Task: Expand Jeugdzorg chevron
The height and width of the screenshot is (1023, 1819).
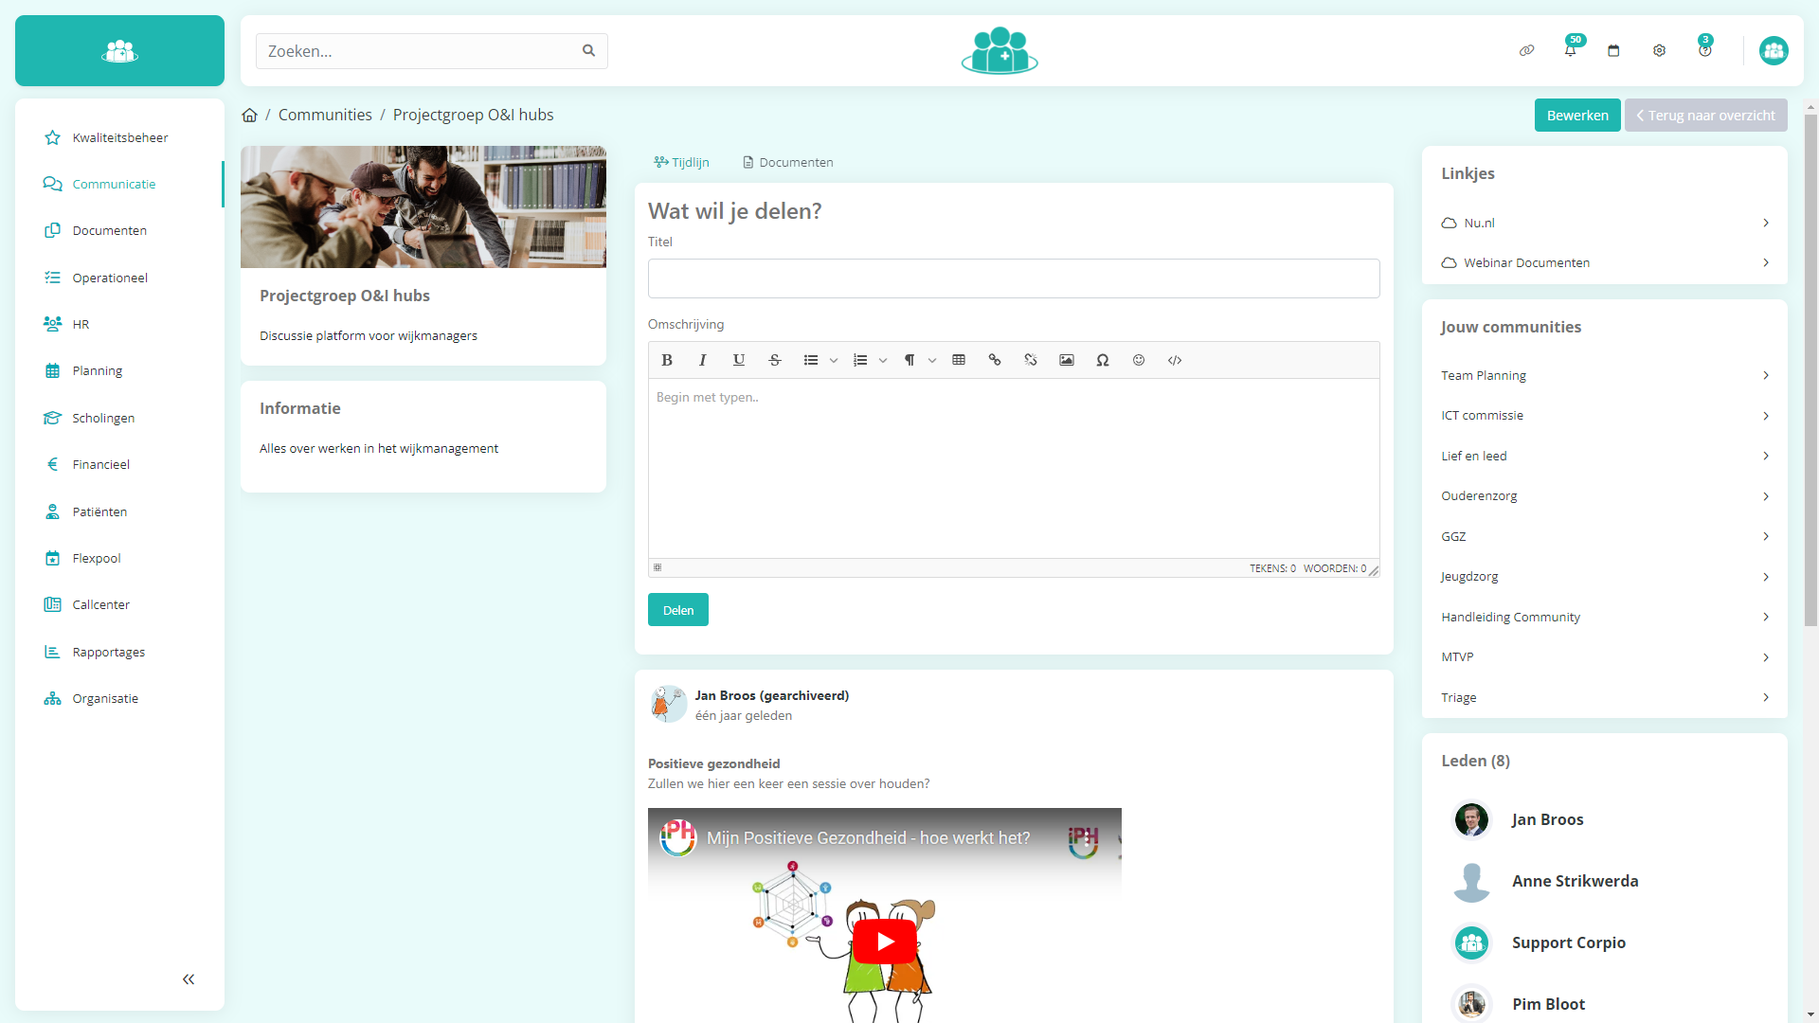Action: click(1766, 577)
